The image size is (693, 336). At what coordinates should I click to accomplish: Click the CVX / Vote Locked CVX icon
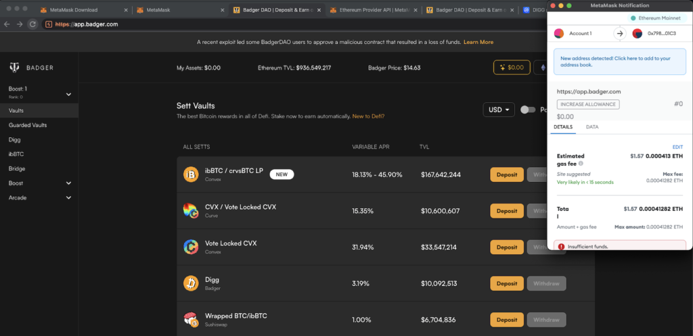[x=191, y=211]
